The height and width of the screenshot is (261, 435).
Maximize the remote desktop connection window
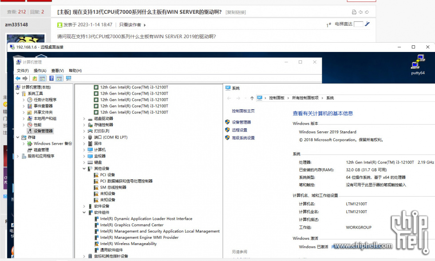[x=413, y=47]
